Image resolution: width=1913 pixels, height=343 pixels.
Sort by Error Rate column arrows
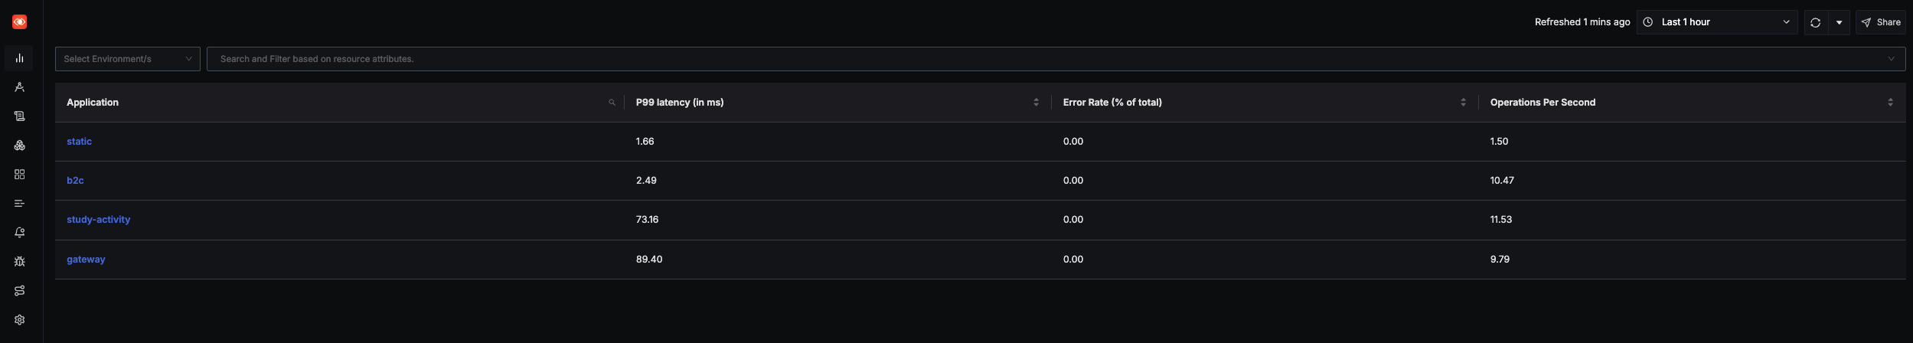[1463, 103]
